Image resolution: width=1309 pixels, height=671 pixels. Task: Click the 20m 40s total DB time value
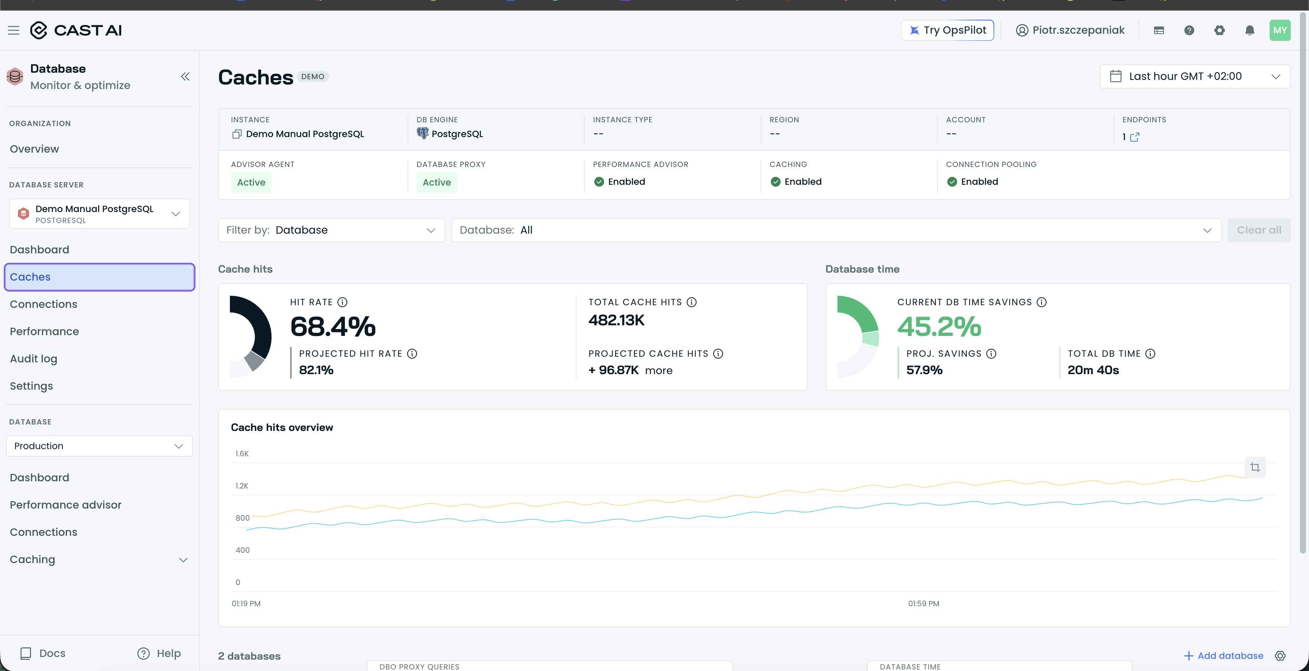(1093, 370)
